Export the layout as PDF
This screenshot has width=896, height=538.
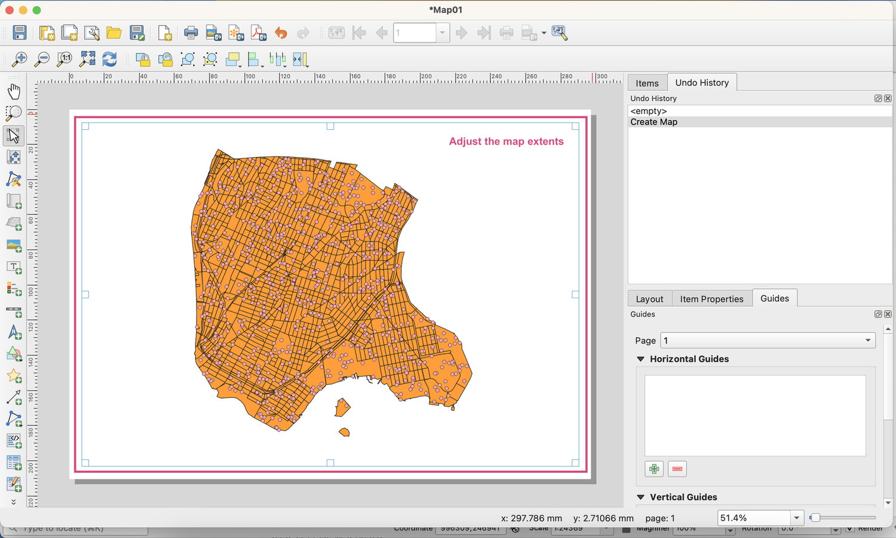(259, 33)
